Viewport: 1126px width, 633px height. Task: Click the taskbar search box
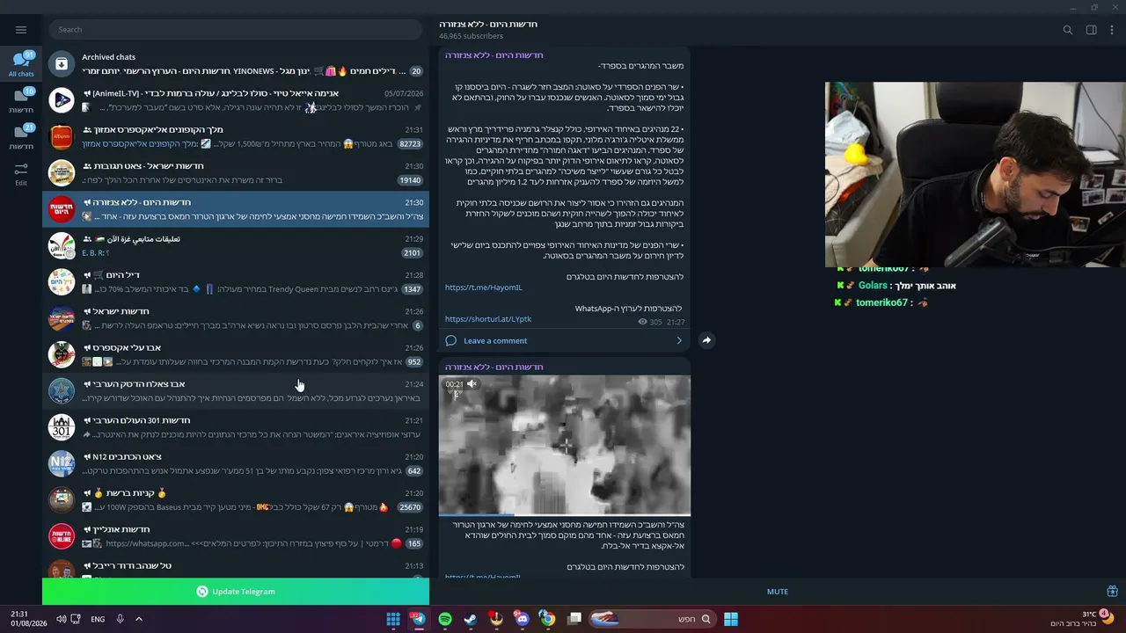point(651,619)
